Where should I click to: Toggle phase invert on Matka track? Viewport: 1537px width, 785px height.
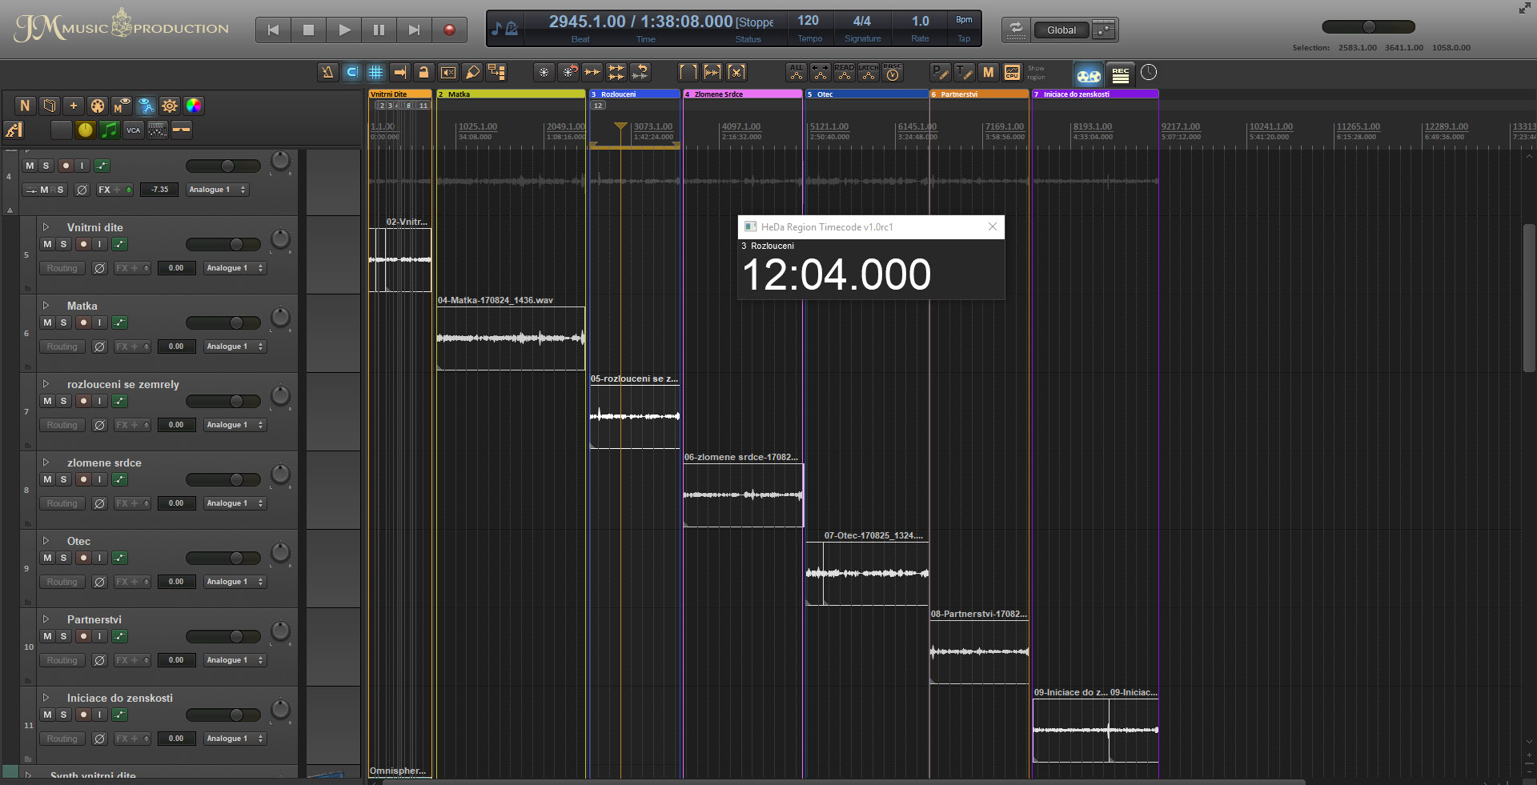(99, 346)
